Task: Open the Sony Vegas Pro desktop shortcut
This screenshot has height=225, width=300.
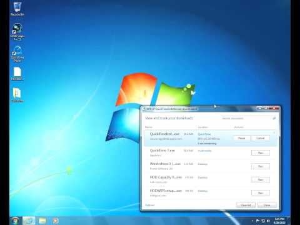Action: pos(17,32)
